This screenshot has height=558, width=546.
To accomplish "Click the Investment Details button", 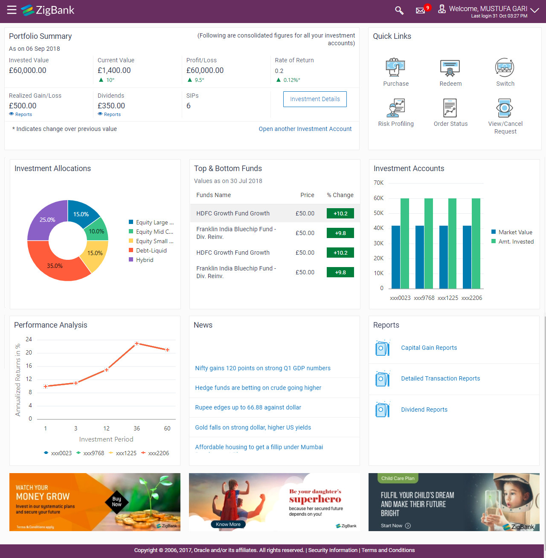I will [x=315, y=99].
